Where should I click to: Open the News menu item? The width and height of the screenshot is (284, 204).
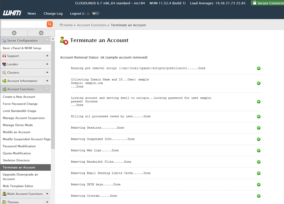pos(32,14)
